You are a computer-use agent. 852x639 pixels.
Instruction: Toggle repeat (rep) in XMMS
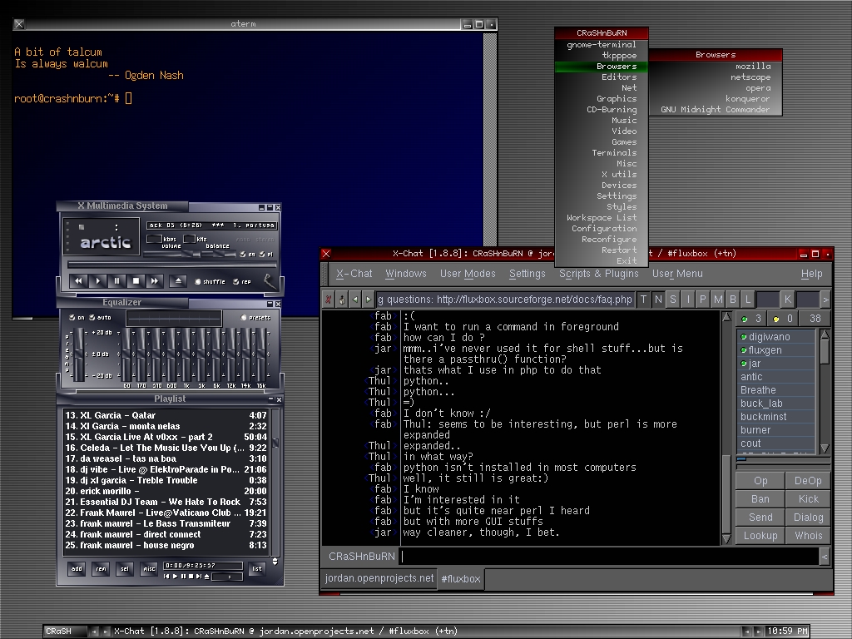242,281
